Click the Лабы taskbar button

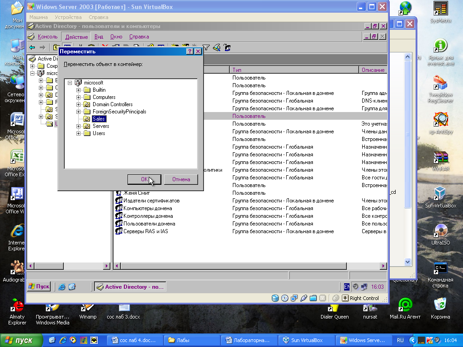tap(192, 340)
